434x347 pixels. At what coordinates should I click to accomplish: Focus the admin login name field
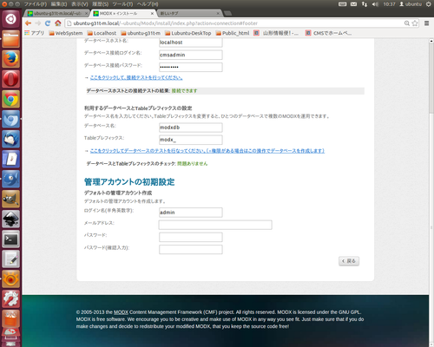191,213
